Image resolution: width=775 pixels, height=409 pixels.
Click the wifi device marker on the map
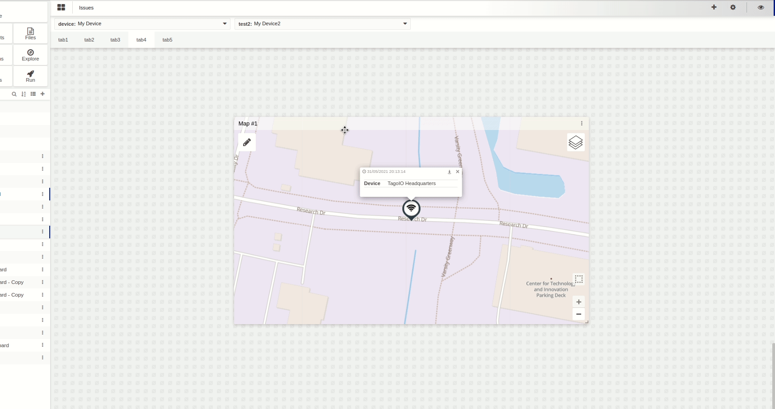[x=411, y=209]
